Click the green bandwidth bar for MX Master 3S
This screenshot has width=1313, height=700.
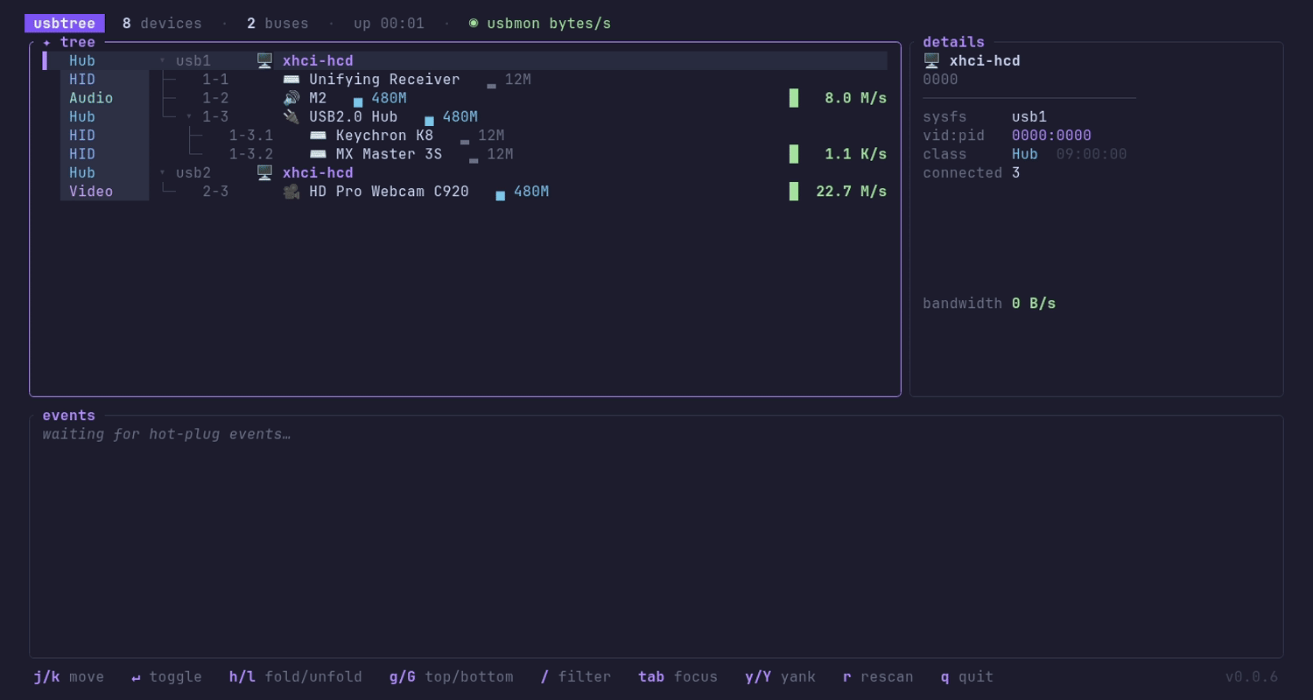[794, 154]
